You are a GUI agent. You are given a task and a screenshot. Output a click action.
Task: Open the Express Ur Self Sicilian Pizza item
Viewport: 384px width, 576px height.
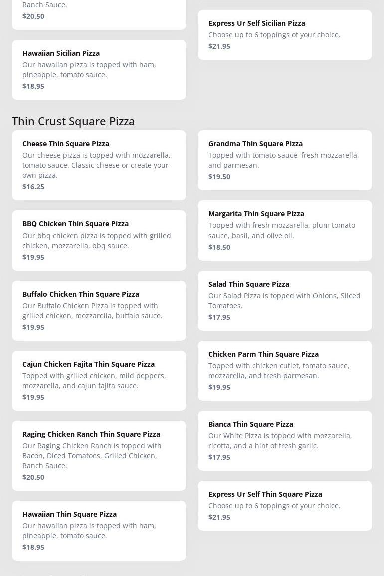[x=284, y=34]
